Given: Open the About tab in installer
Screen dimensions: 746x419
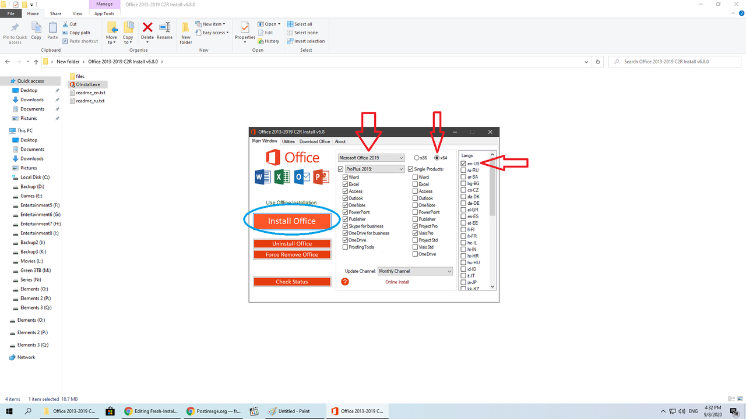Looking at the screenshot, I should click(340, 141).
